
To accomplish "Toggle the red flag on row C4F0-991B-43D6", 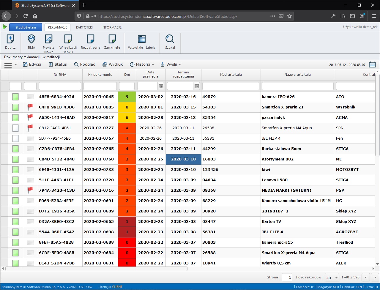I will pyautogui.click(x=30, y=107).
